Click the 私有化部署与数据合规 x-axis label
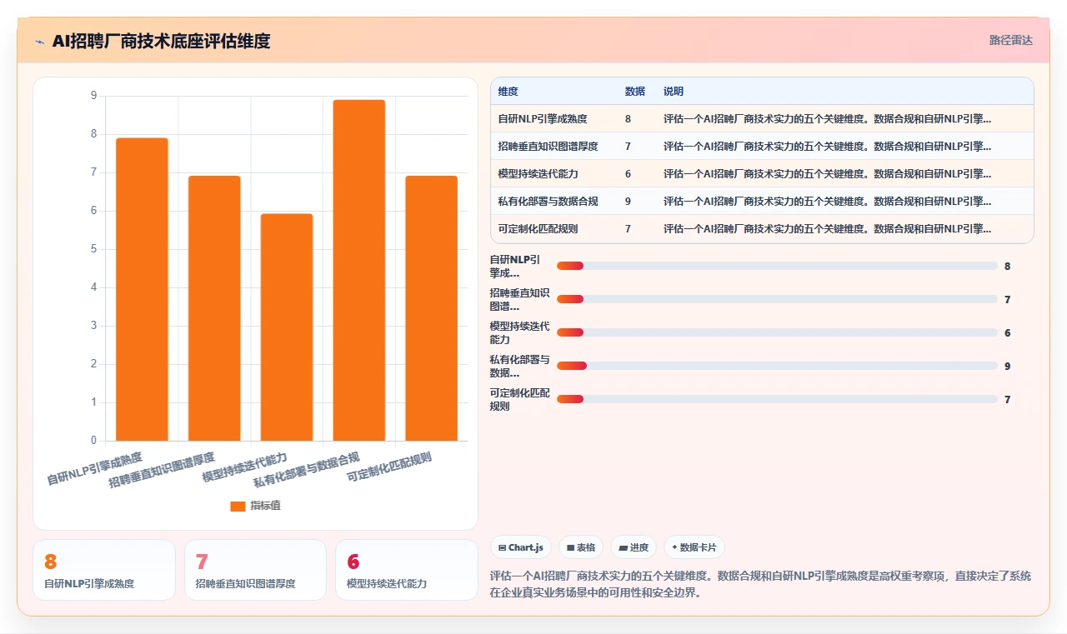Screen dimensions: 1067x634 click(x=307, y=469)
